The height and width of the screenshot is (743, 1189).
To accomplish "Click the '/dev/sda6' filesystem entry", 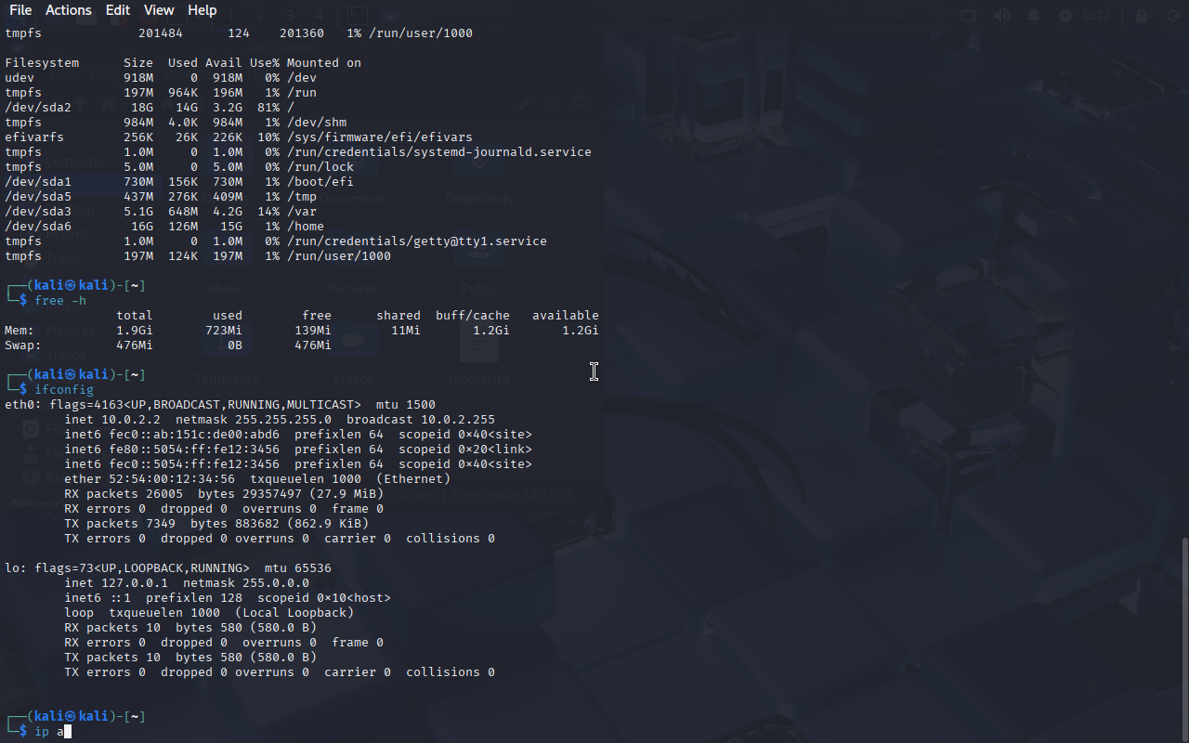I will [x=38, y=227].
